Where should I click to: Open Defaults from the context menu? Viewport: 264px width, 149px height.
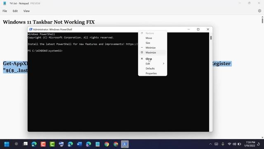click(153, 69)
